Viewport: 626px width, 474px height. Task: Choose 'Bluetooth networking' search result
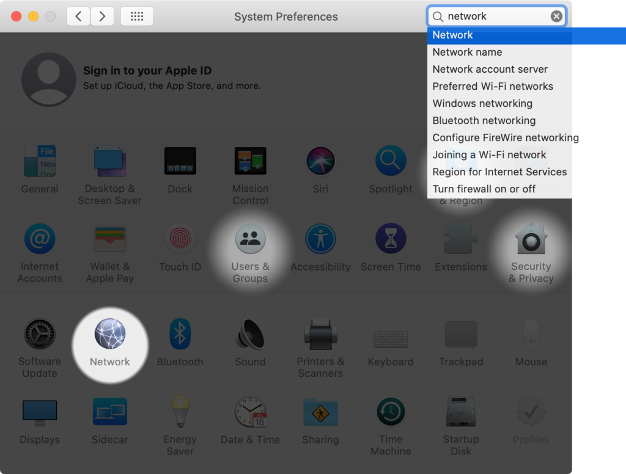484,121
